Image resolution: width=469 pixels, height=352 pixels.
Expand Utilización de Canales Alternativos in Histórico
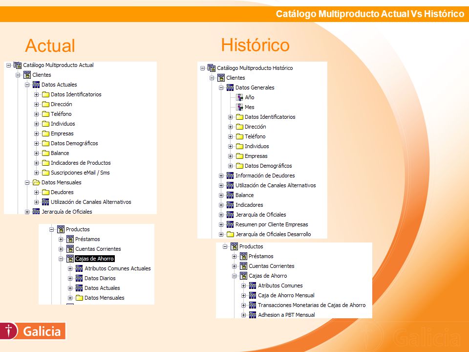(221, 186)
